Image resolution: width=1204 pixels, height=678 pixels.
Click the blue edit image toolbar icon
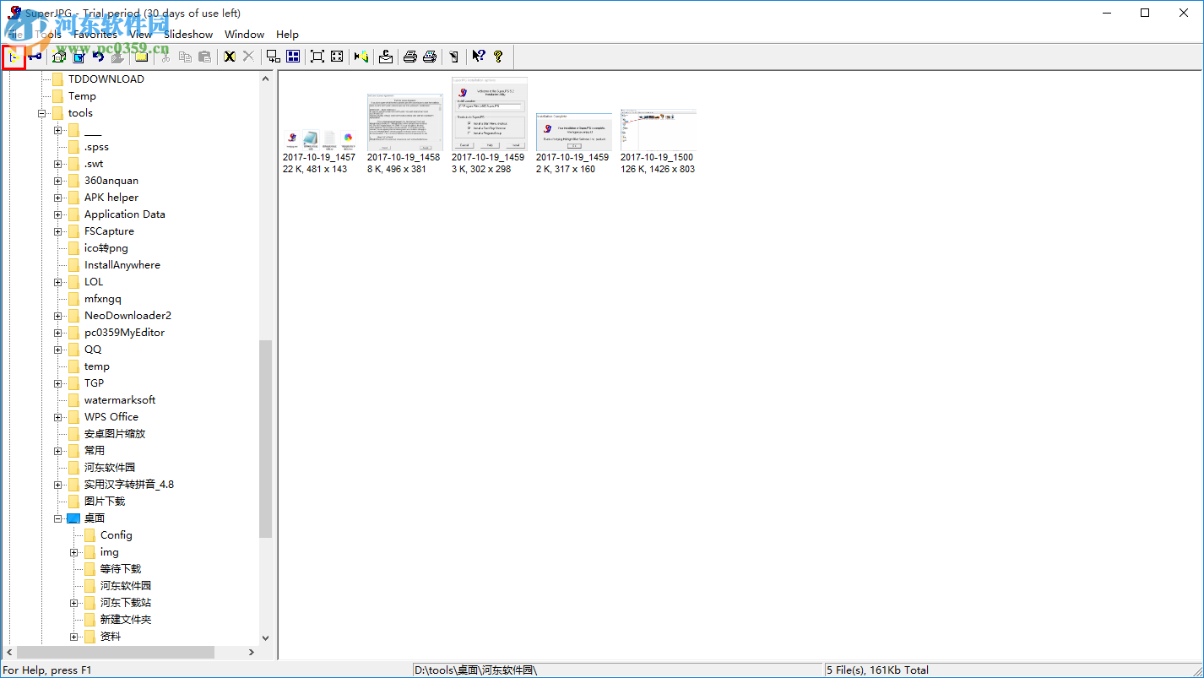(x=79, y=57)
